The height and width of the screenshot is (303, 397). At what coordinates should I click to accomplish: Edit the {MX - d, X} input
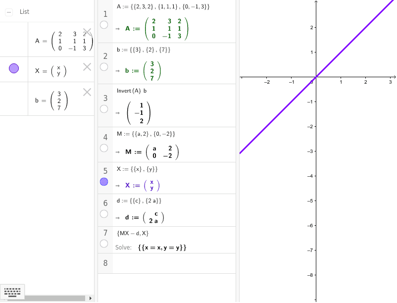133,233
